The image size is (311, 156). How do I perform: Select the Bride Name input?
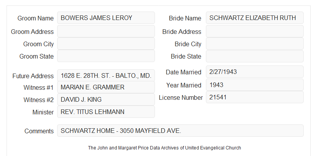tap(255, 18)
